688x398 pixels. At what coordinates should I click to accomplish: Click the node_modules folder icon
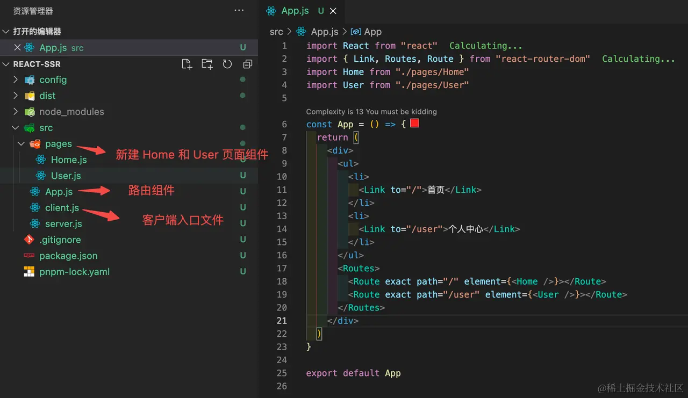tap(30, 112)
